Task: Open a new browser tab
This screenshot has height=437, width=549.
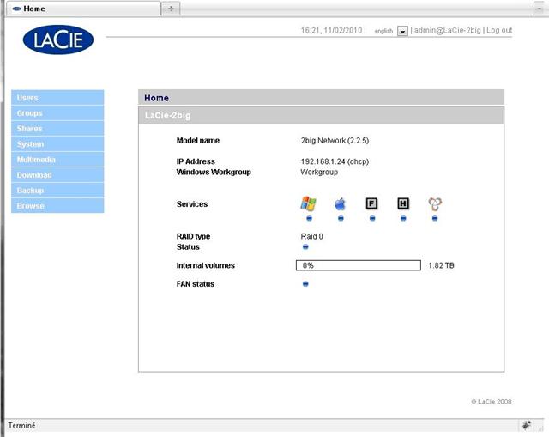Action: [171, 8]
